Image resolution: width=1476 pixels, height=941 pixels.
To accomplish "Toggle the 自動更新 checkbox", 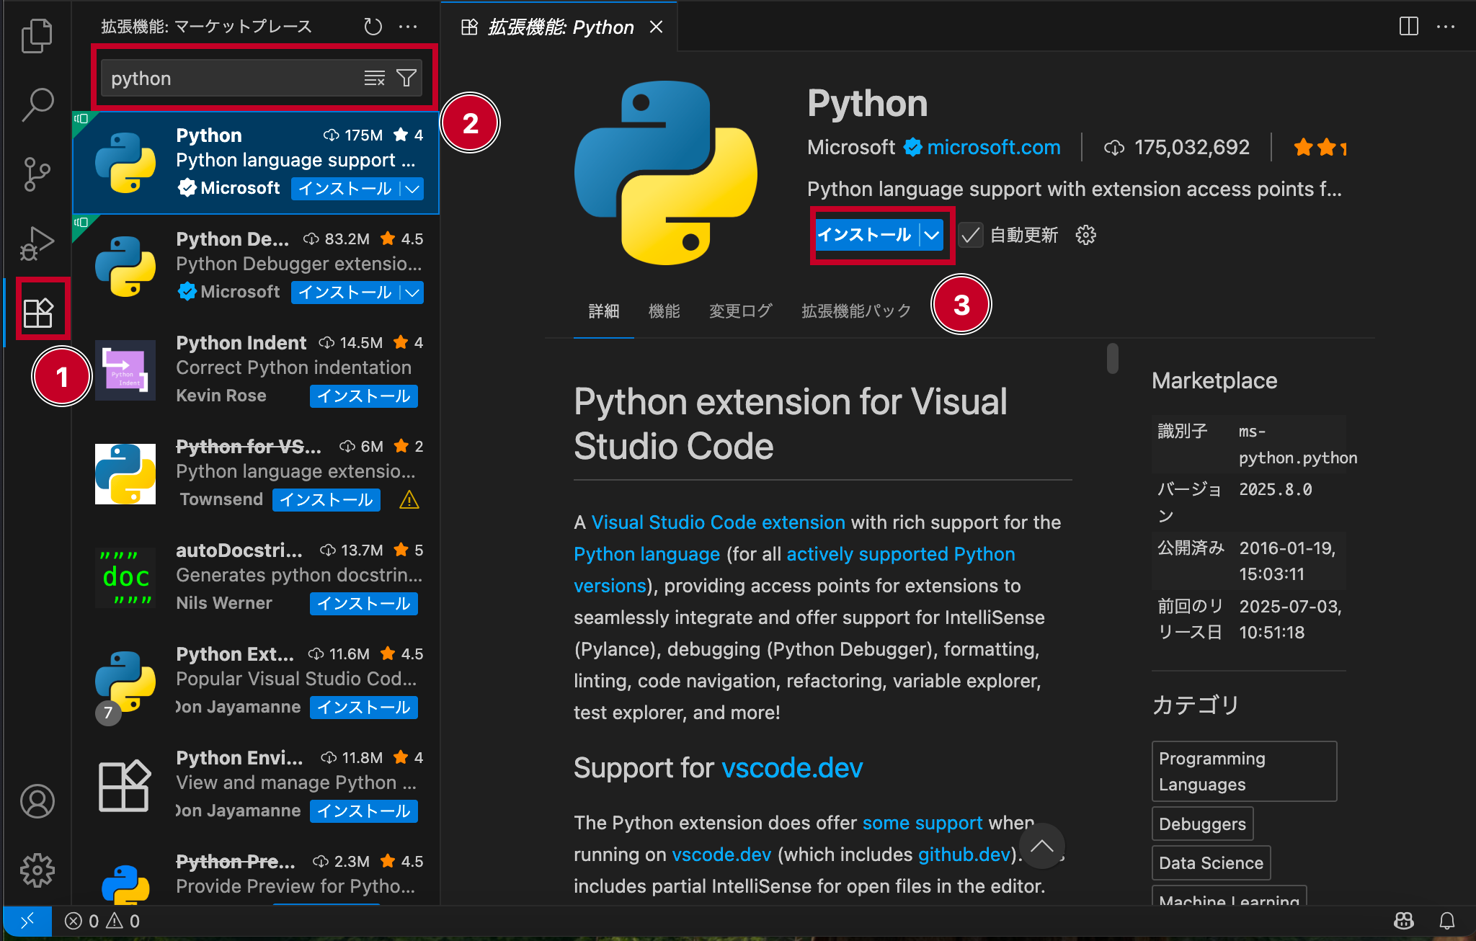I will tap(971, 235).
